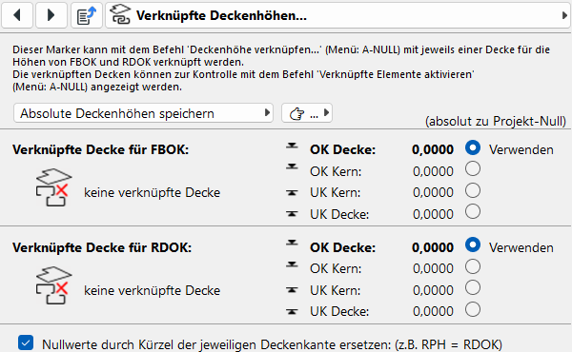Click 'Verknüpfte Decke für FBOK:' heading
The image size is (572, 352).
(x=101, y=149)
